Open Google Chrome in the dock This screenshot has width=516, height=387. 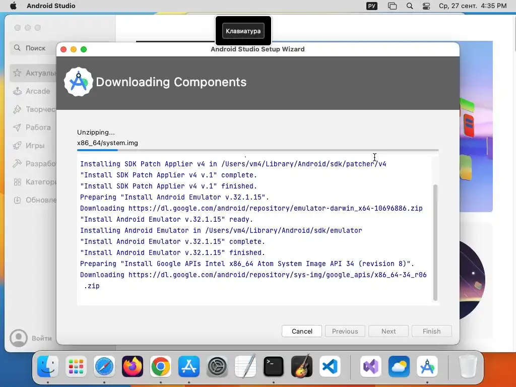[x=161, y=366]
